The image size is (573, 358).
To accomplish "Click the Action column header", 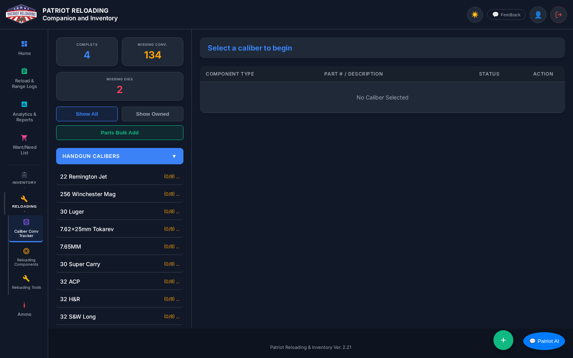I will pyautogui.click(x=543, y=74).
